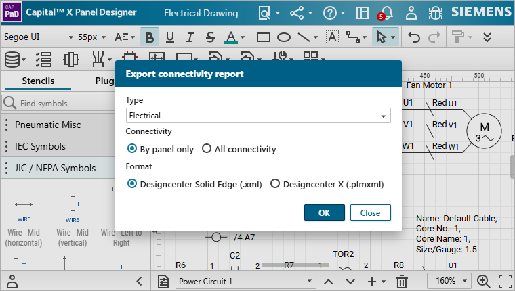Open the share icon menu

[x=297, y=13]
